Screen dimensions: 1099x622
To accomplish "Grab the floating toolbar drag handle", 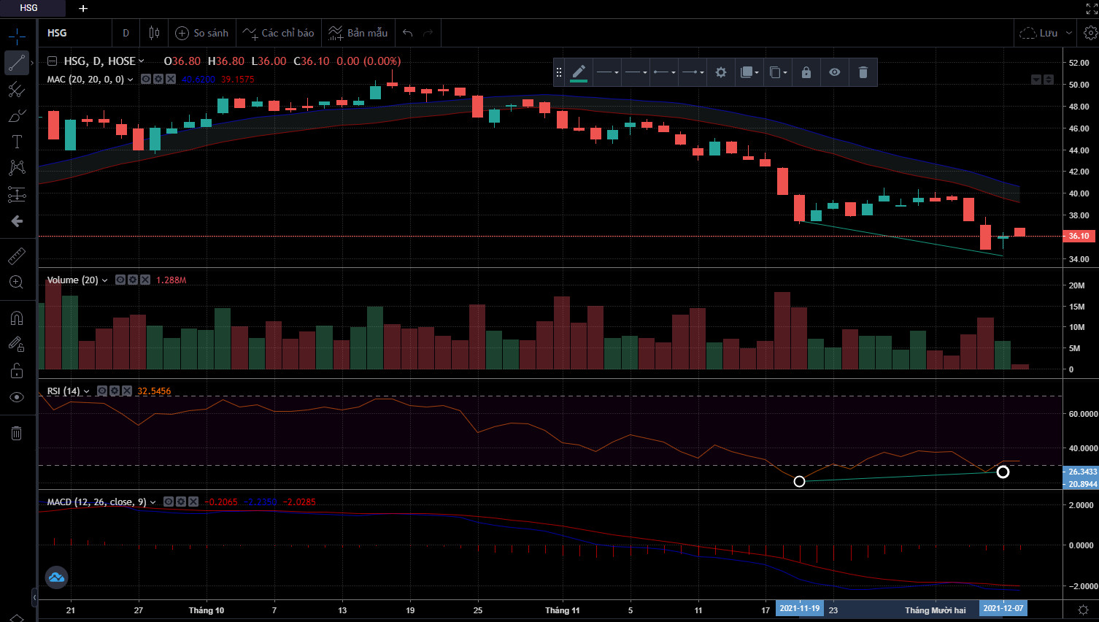I will (x=559, y=72).
